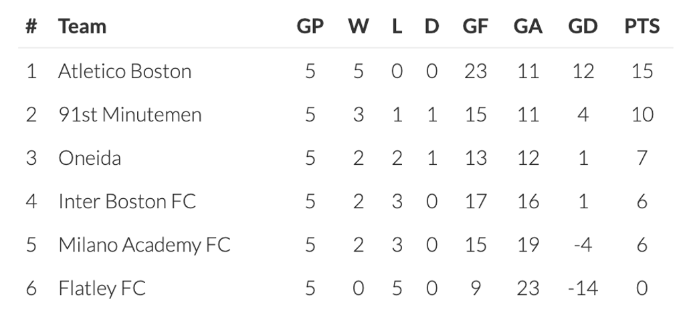Sort by the PTS column header
The width and height of the screenshot is (685, 327).
pos(642,27)
